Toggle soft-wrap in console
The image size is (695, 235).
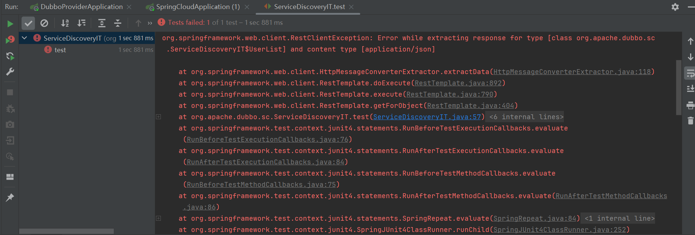tap(690, 73)
